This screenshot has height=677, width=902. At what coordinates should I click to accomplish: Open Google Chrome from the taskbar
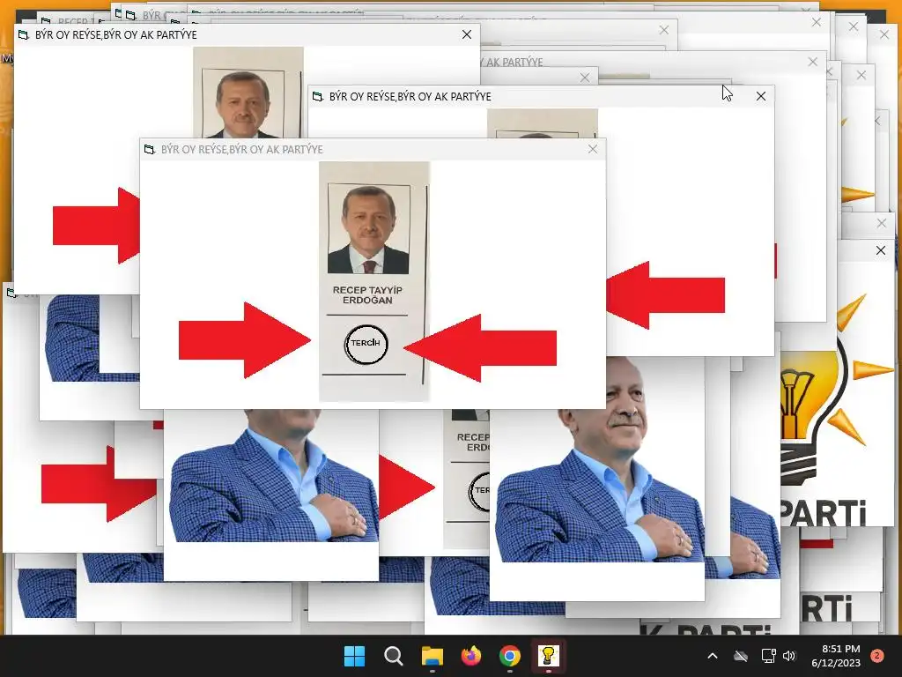point(510,656)
